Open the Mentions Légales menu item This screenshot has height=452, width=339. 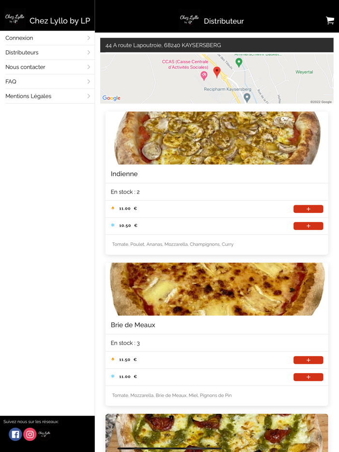coord(28,96)
